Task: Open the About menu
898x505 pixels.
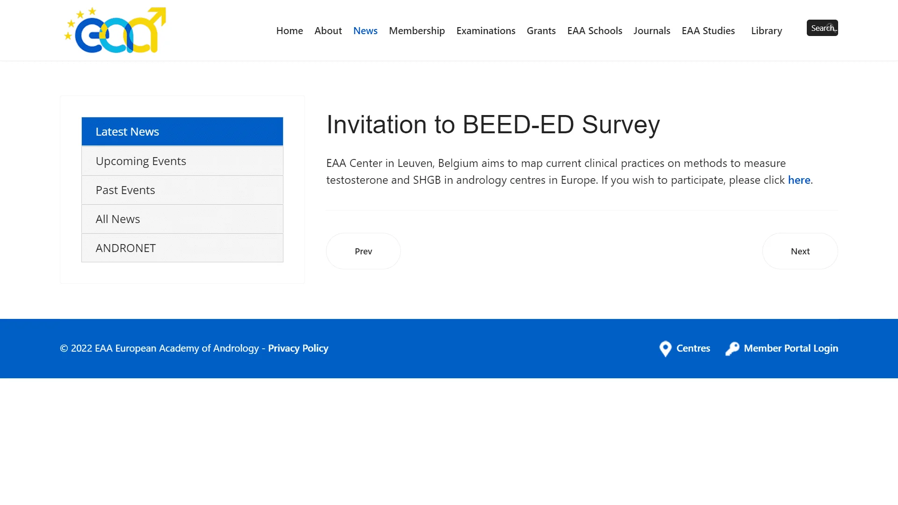Action: 328,31
